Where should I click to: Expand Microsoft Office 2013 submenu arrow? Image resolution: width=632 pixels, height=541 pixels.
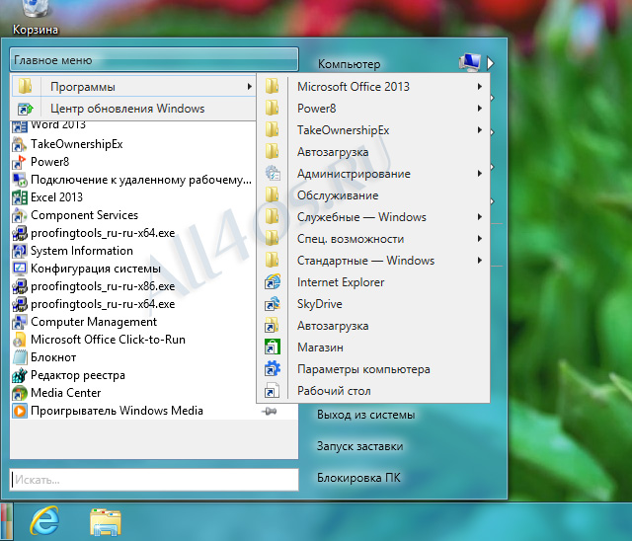pos(480,87)
